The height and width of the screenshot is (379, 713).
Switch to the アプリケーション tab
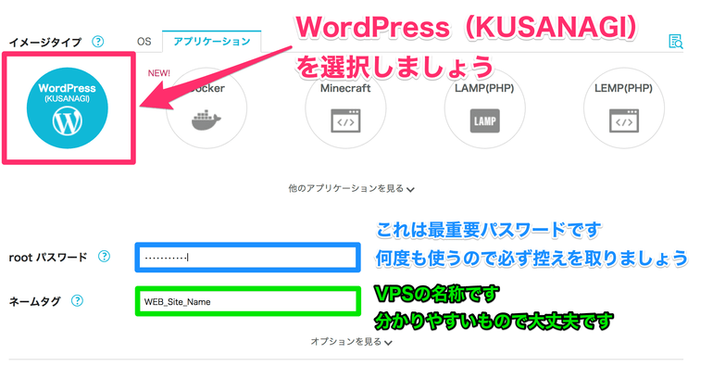212,42
